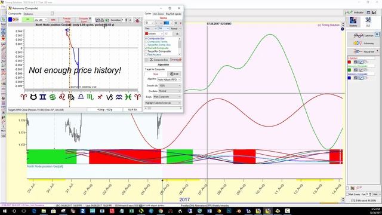Image resolution: width=382 pixels, height=215 pixels.
Task: Click the Cancer zodiac symbol
Action: tap(53, 97)
